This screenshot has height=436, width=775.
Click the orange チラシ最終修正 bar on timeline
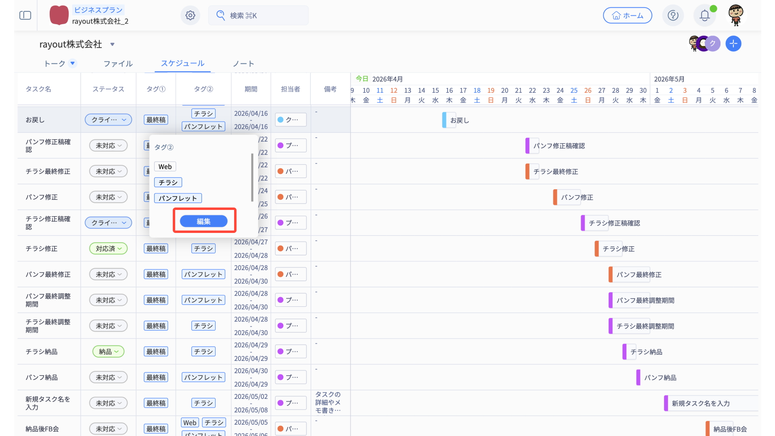tap(528, 172)
